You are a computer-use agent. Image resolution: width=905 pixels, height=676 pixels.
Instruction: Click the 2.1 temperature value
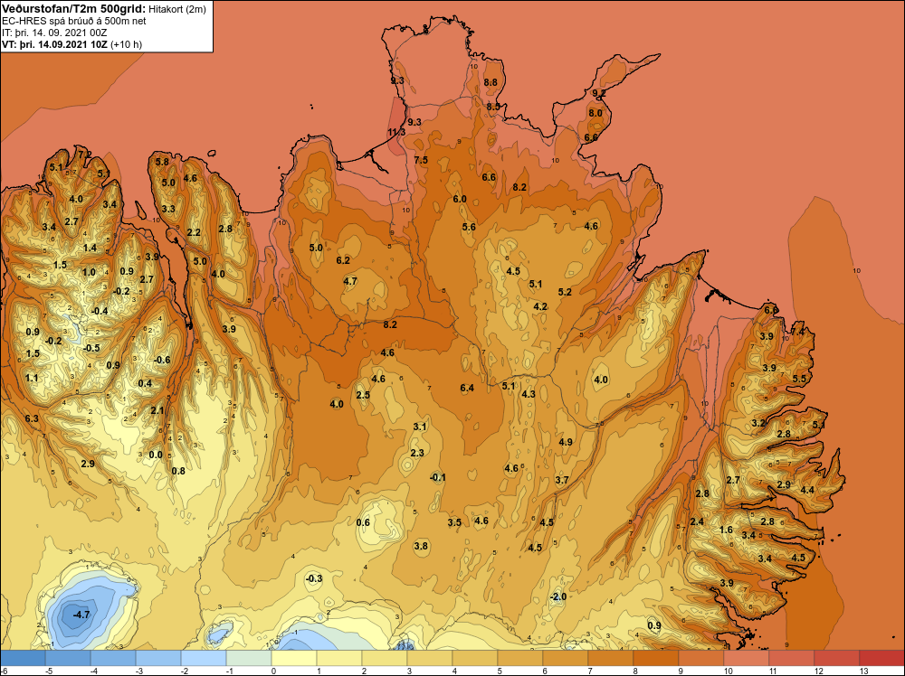tap(157, 410)
